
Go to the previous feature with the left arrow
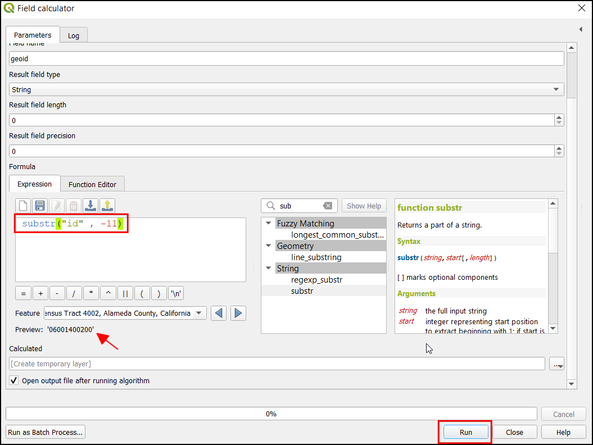coord(219,313)
